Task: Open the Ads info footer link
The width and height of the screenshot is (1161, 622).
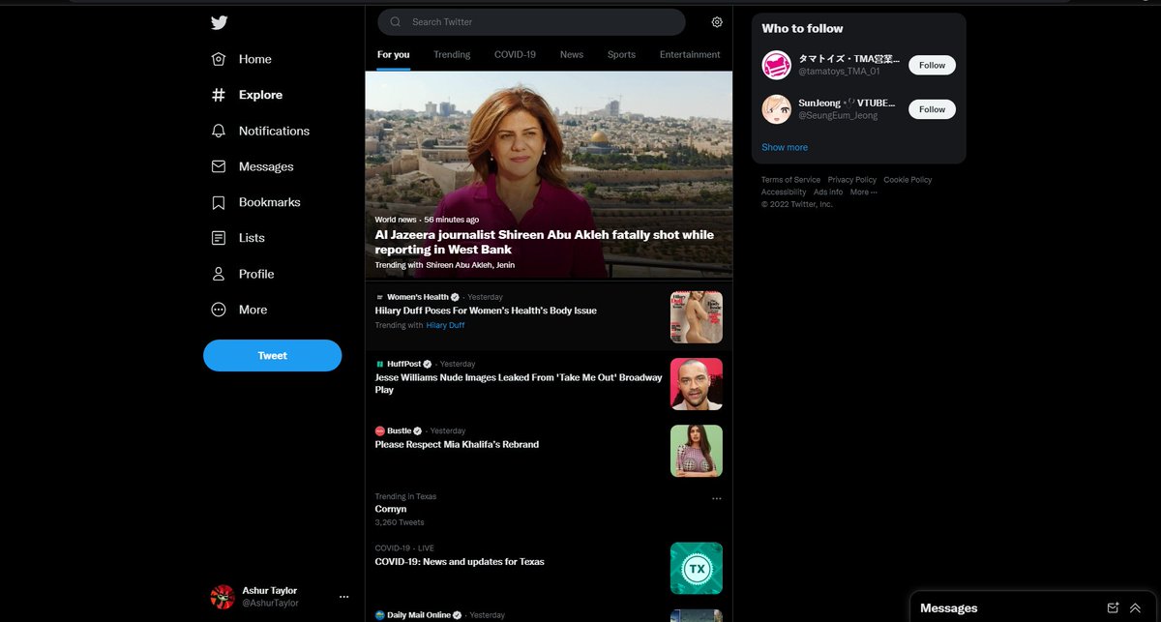Action: point(828,193)
